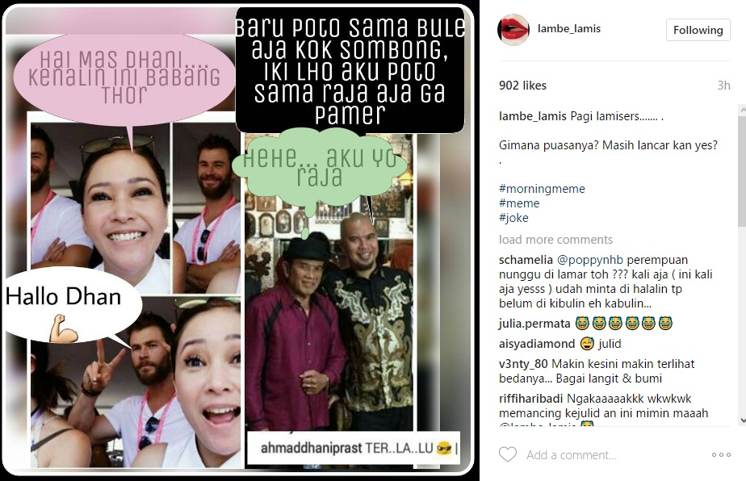Click the lambe_lamis lips profile avatar
This screenshot has width=746, height=481.
(513, 30)
